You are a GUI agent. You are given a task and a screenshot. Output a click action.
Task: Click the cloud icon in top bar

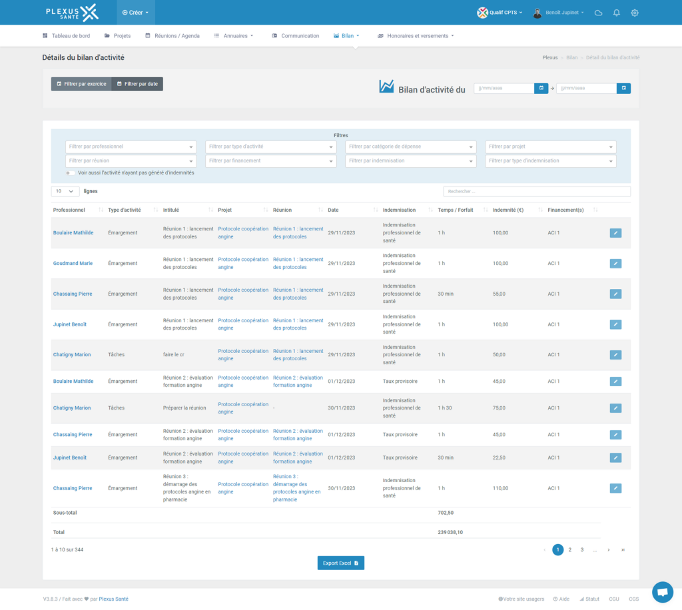click(x=598, y=13)
